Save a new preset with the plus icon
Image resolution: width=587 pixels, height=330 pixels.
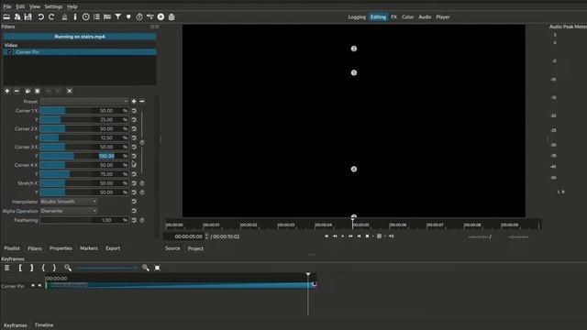click(x=134, y=102)
